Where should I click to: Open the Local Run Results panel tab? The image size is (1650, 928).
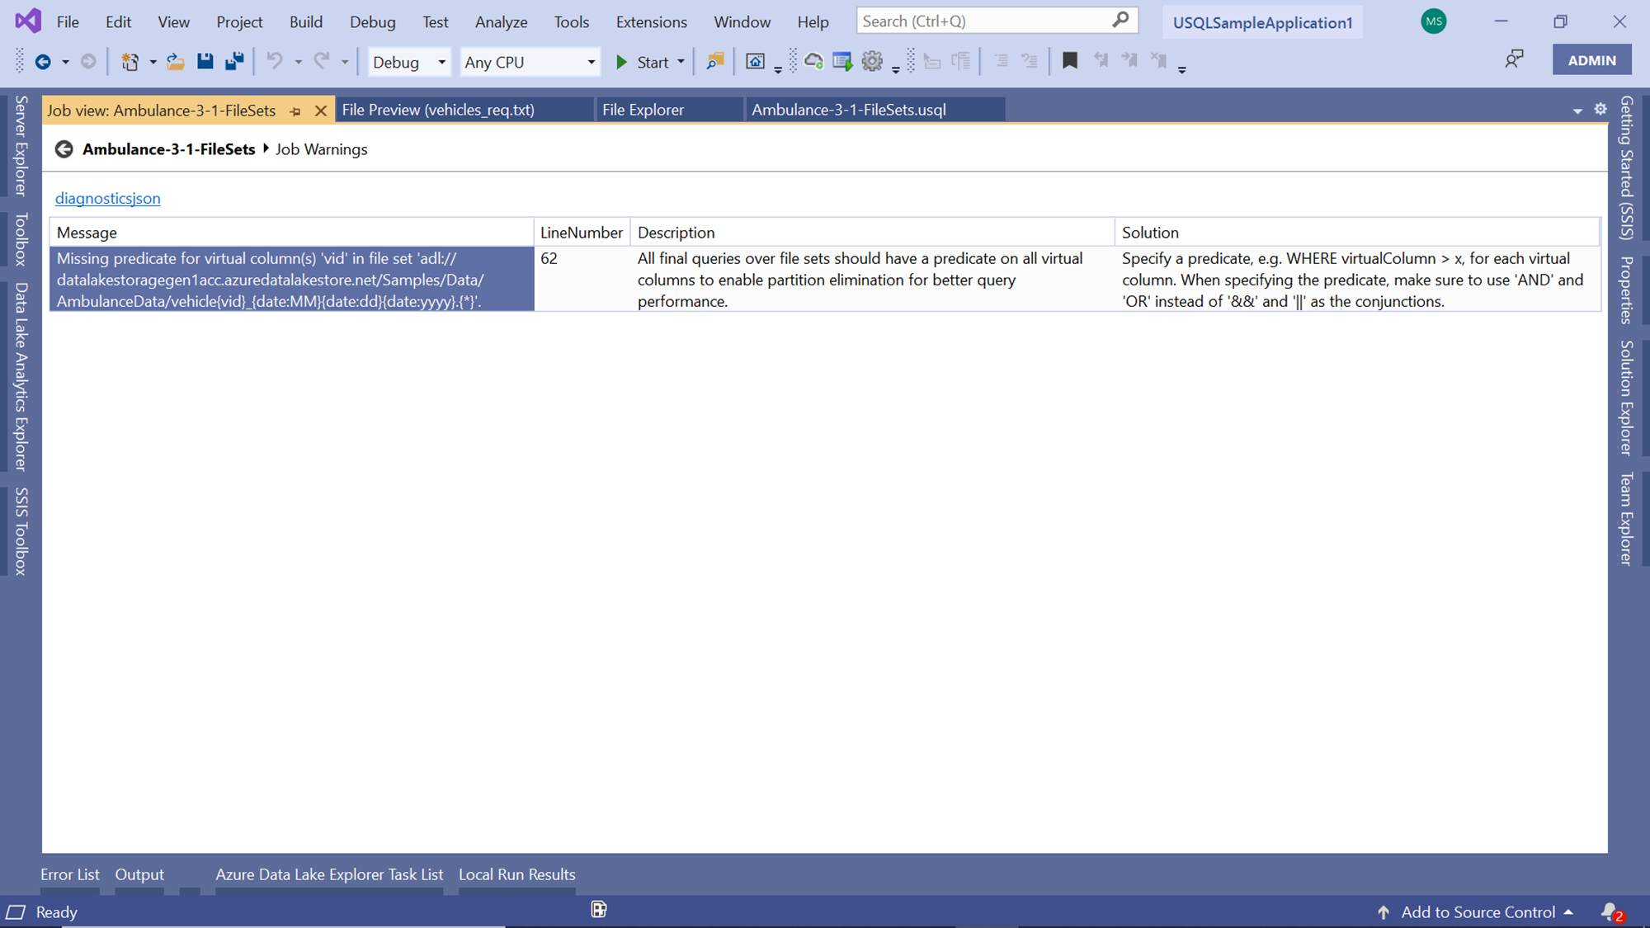516,874
